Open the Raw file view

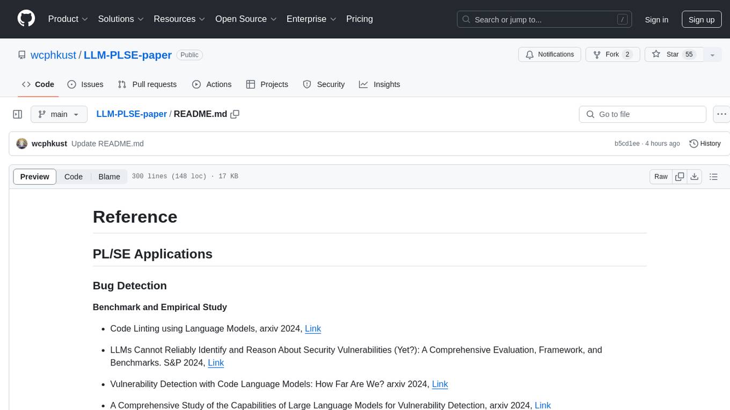[x=661, y=177]
